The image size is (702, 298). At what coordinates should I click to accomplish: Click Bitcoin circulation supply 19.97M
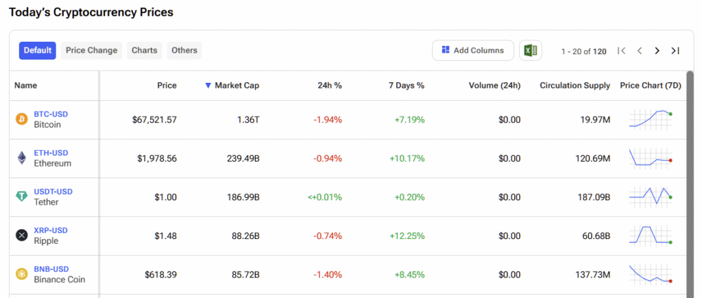594,119
